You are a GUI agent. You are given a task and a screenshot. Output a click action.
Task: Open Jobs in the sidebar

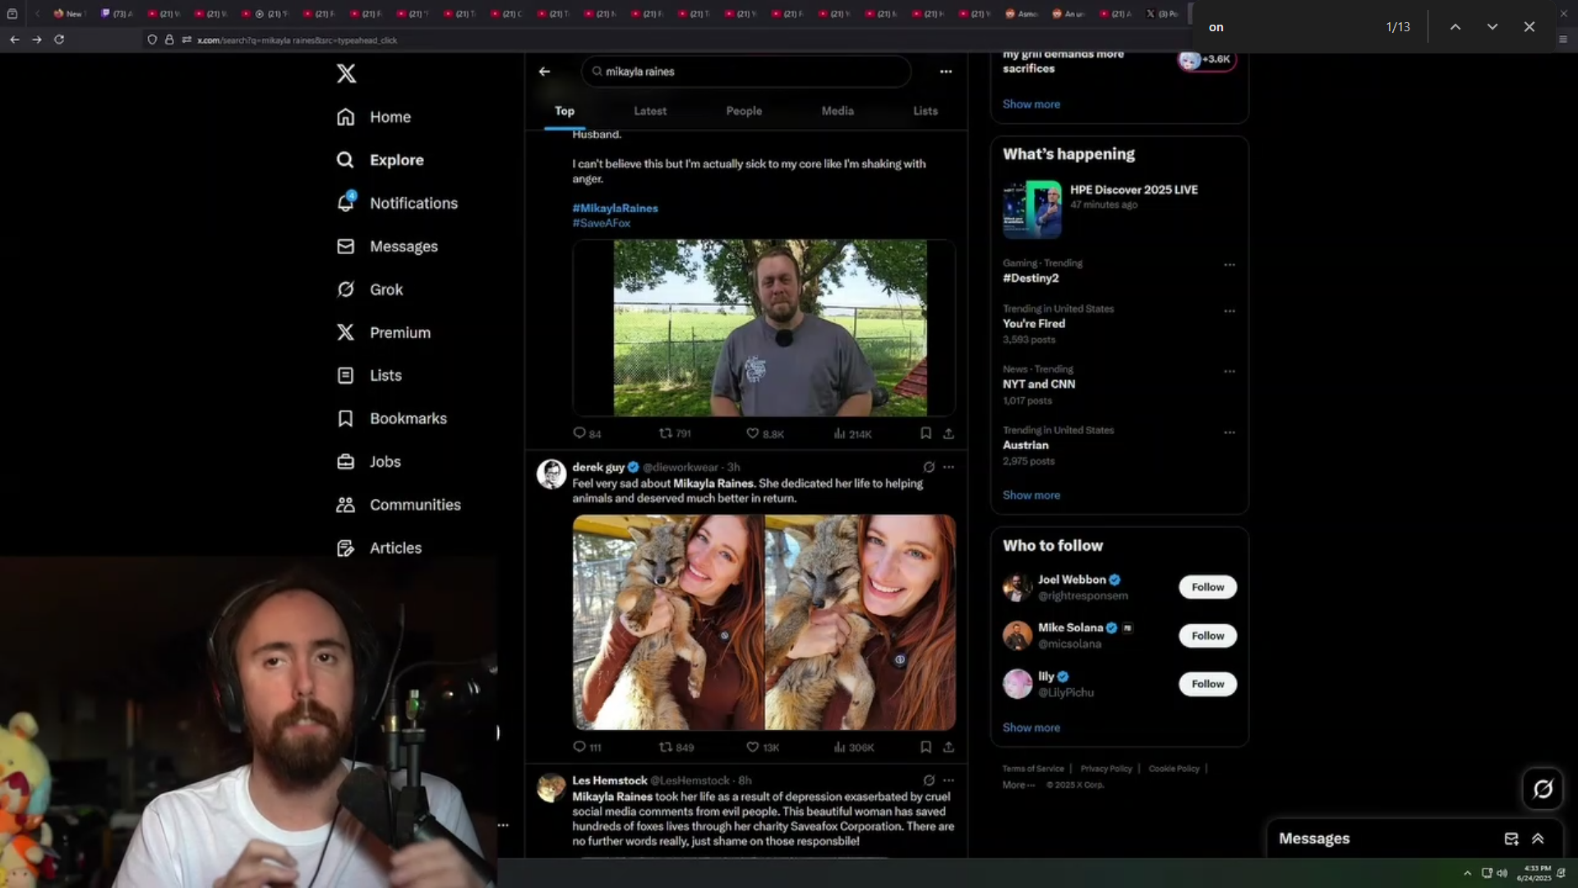point(368,461)
